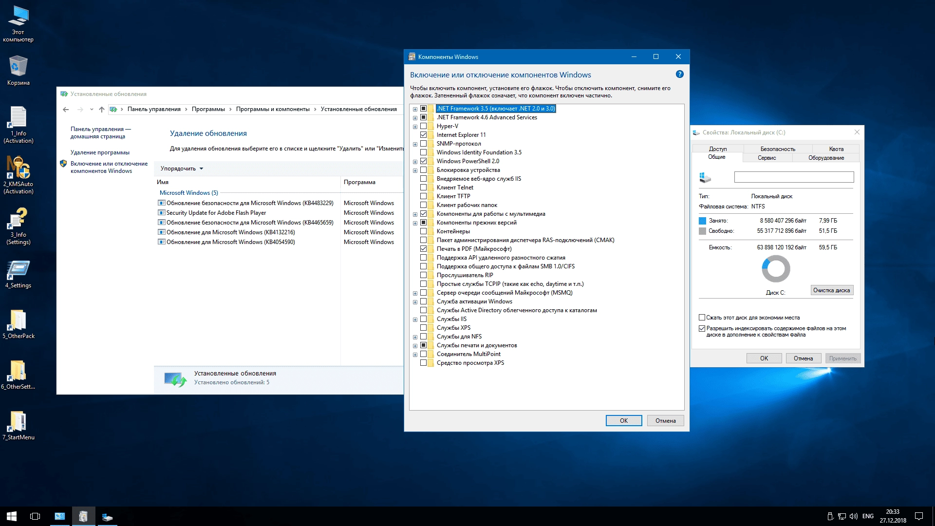Click the safely remove hardware tray icon
The image size is (935, 526).
(x=830, y=516)
